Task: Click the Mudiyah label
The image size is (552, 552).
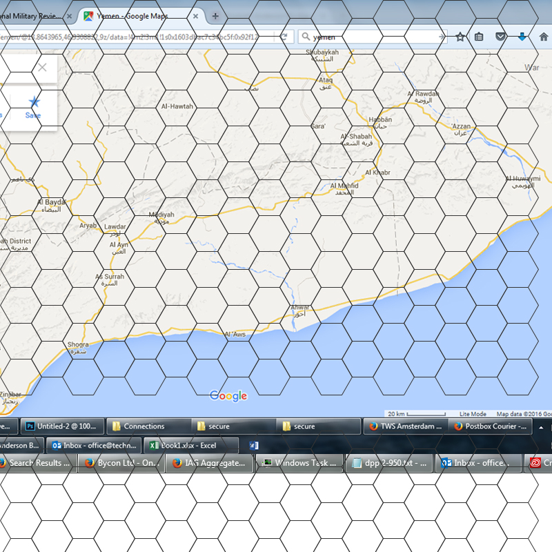Action: [x=161, y=217]
